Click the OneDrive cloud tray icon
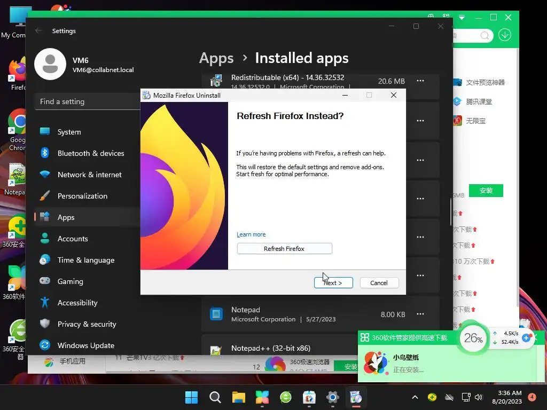The height and width of the screenshot is (410, 547). (x=449, y=397)
